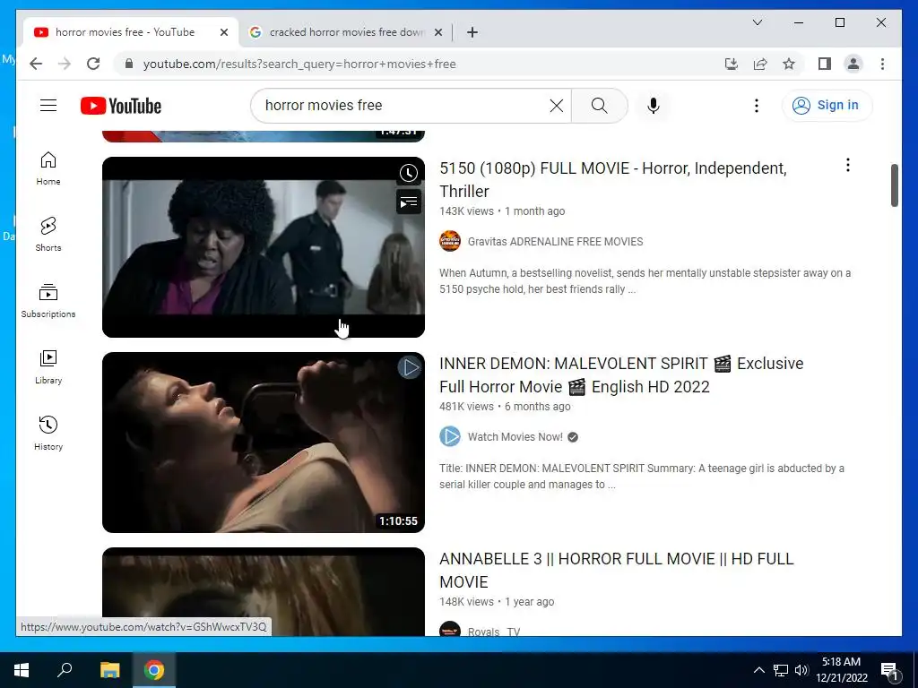Click INNER DEMON description summary text
The image size is (918, 688).
pos(642,477)
